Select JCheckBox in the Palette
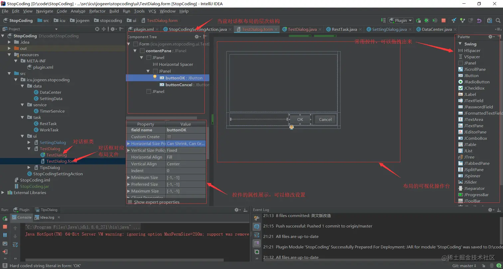 pyautogui.click(x=474, y=88)
